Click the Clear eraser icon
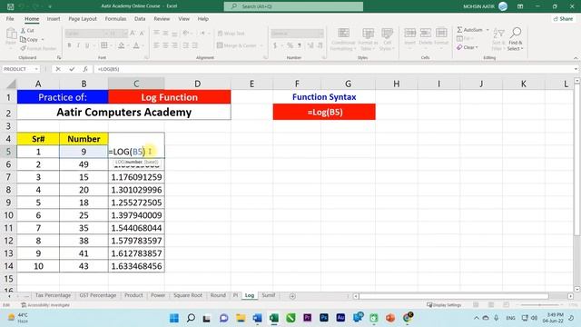 460,47
